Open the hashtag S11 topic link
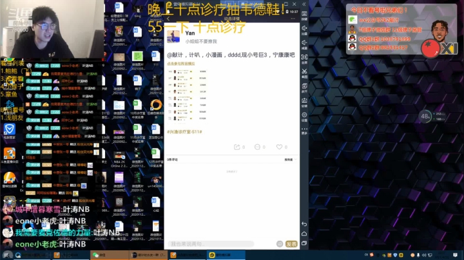This screenshot has height=260, width=464. tap(184, 132)
